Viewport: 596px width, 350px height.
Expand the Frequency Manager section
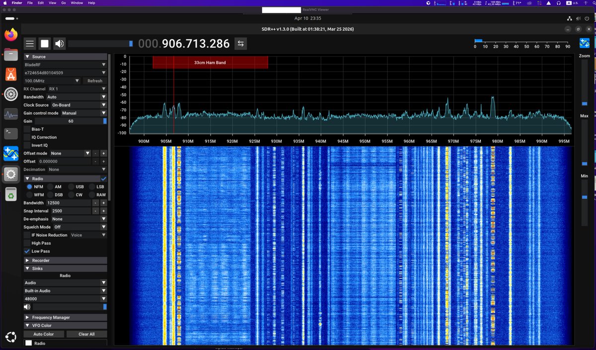[65, 317]
